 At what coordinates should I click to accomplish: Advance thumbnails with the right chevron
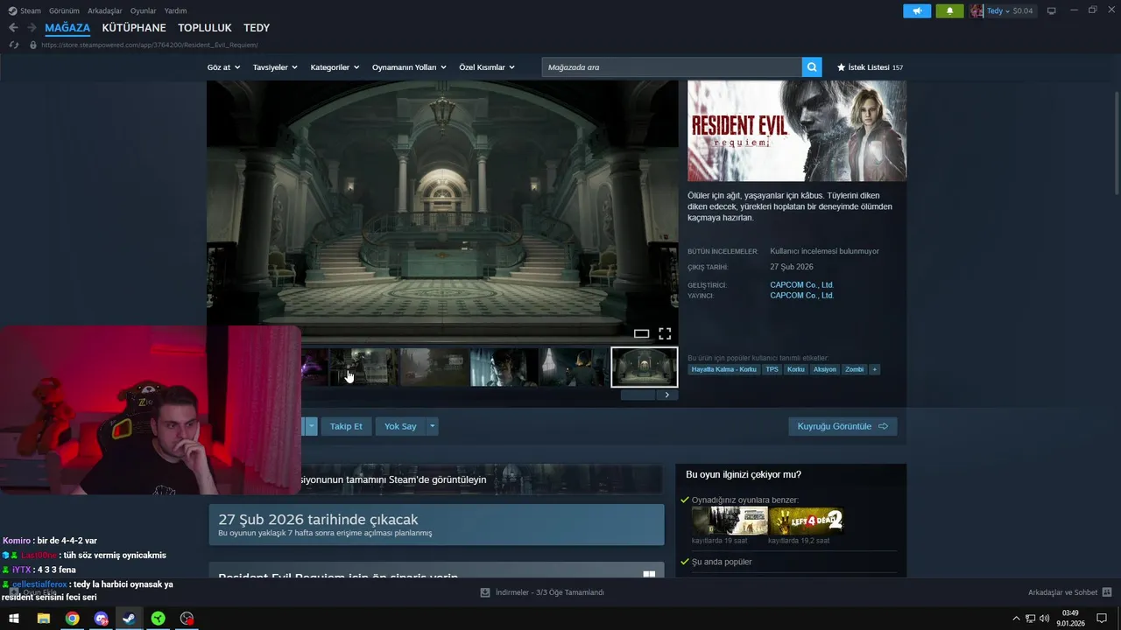(667, 395)
